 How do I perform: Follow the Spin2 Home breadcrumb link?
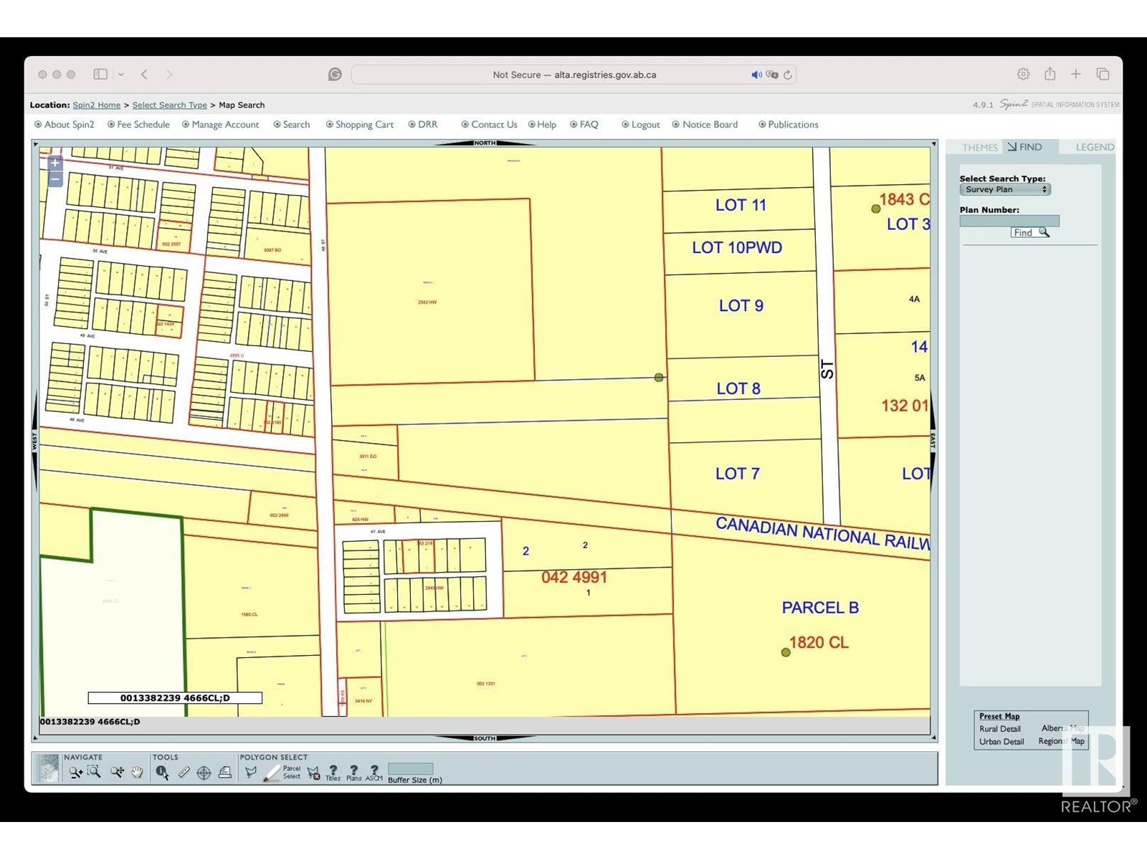pyautogui.click(x=96, y=105)
